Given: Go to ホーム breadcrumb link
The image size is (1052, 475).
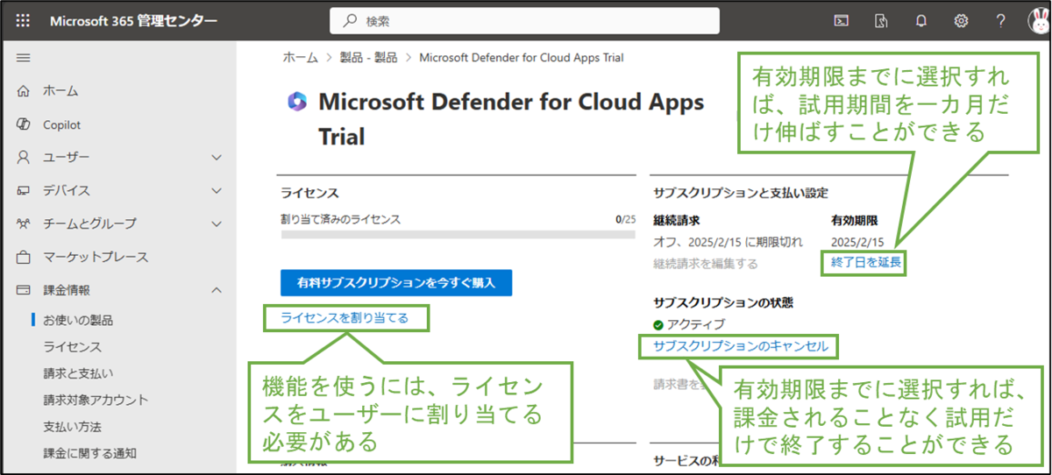Looking at the screenshot, I should 300,57.
